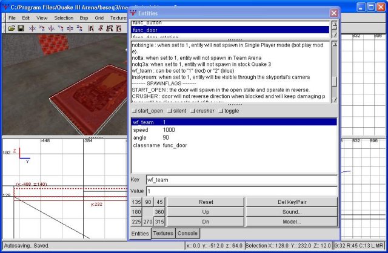
Task: Click the Selection size status bar entry
Action: click(288, 246)
